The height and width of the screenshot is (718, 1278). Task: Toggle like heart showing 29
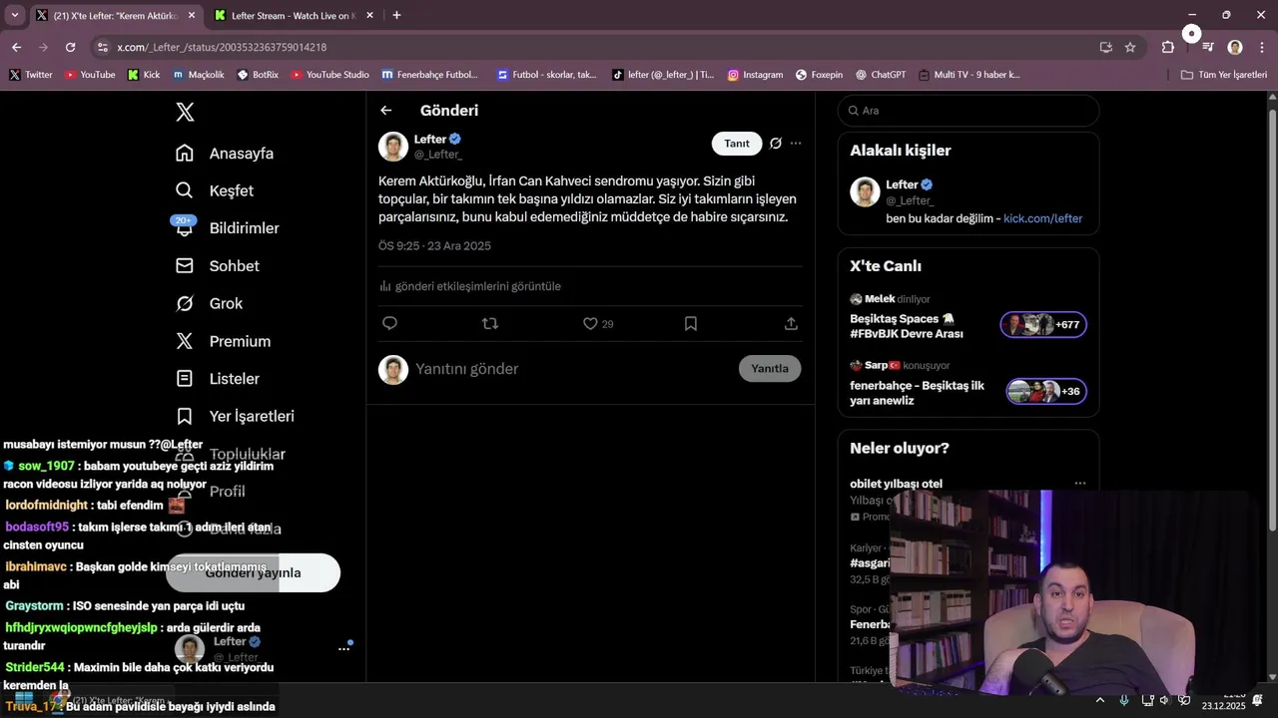tap(598, 324)
